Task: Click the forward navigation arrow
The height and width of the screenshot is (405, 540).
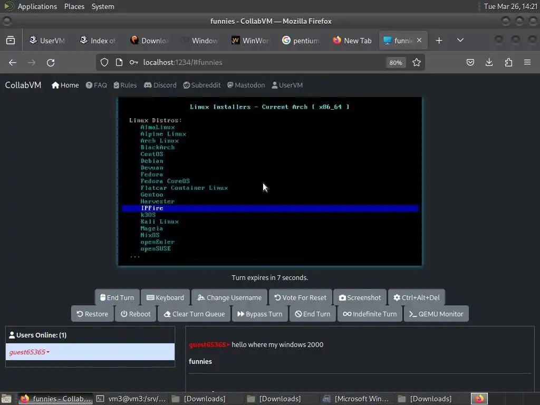Action: 31,62
